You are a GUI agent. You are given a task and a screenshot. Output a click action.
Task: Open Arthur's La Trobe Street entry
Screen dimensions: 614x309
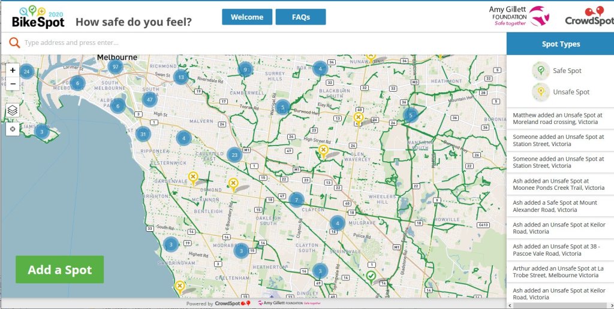coord(558,271)
